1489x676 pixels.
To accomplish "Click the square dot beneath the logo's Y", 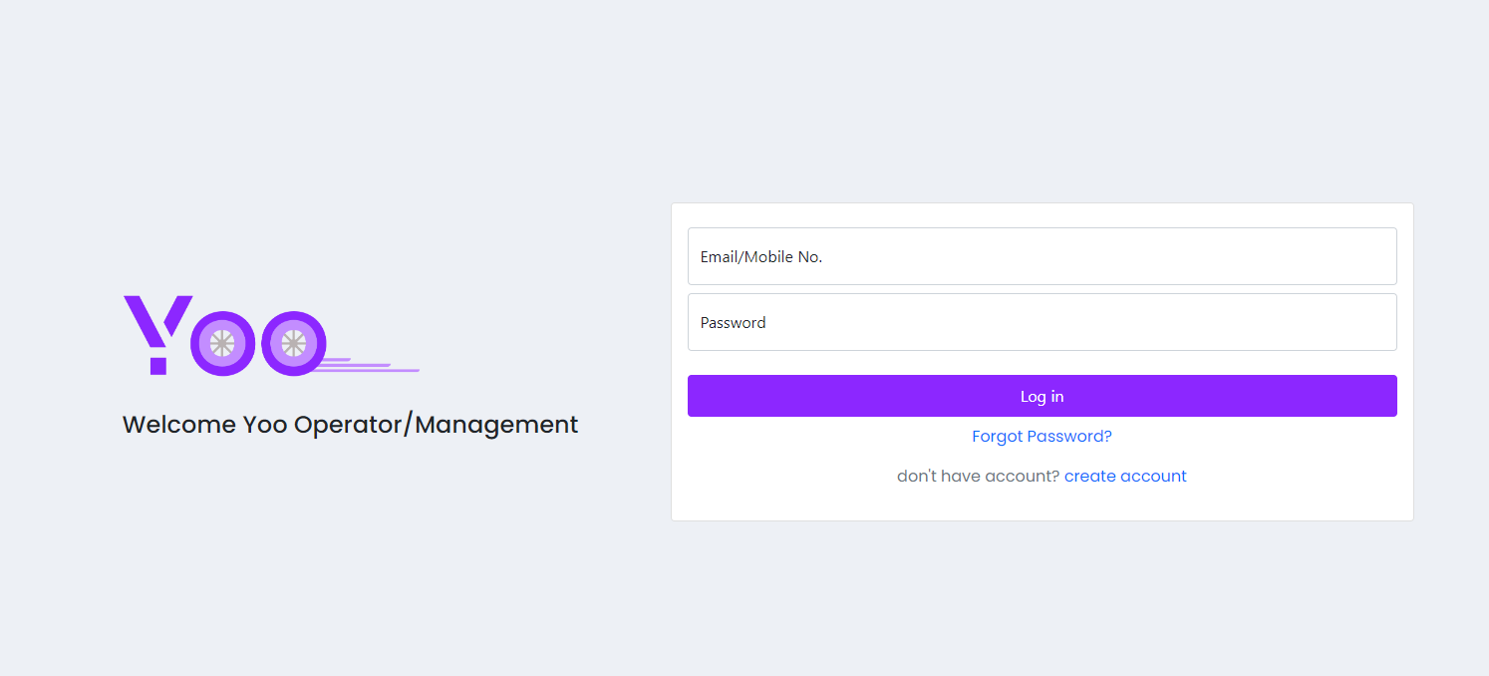I will pyautogui.click(x=158, y=367).
